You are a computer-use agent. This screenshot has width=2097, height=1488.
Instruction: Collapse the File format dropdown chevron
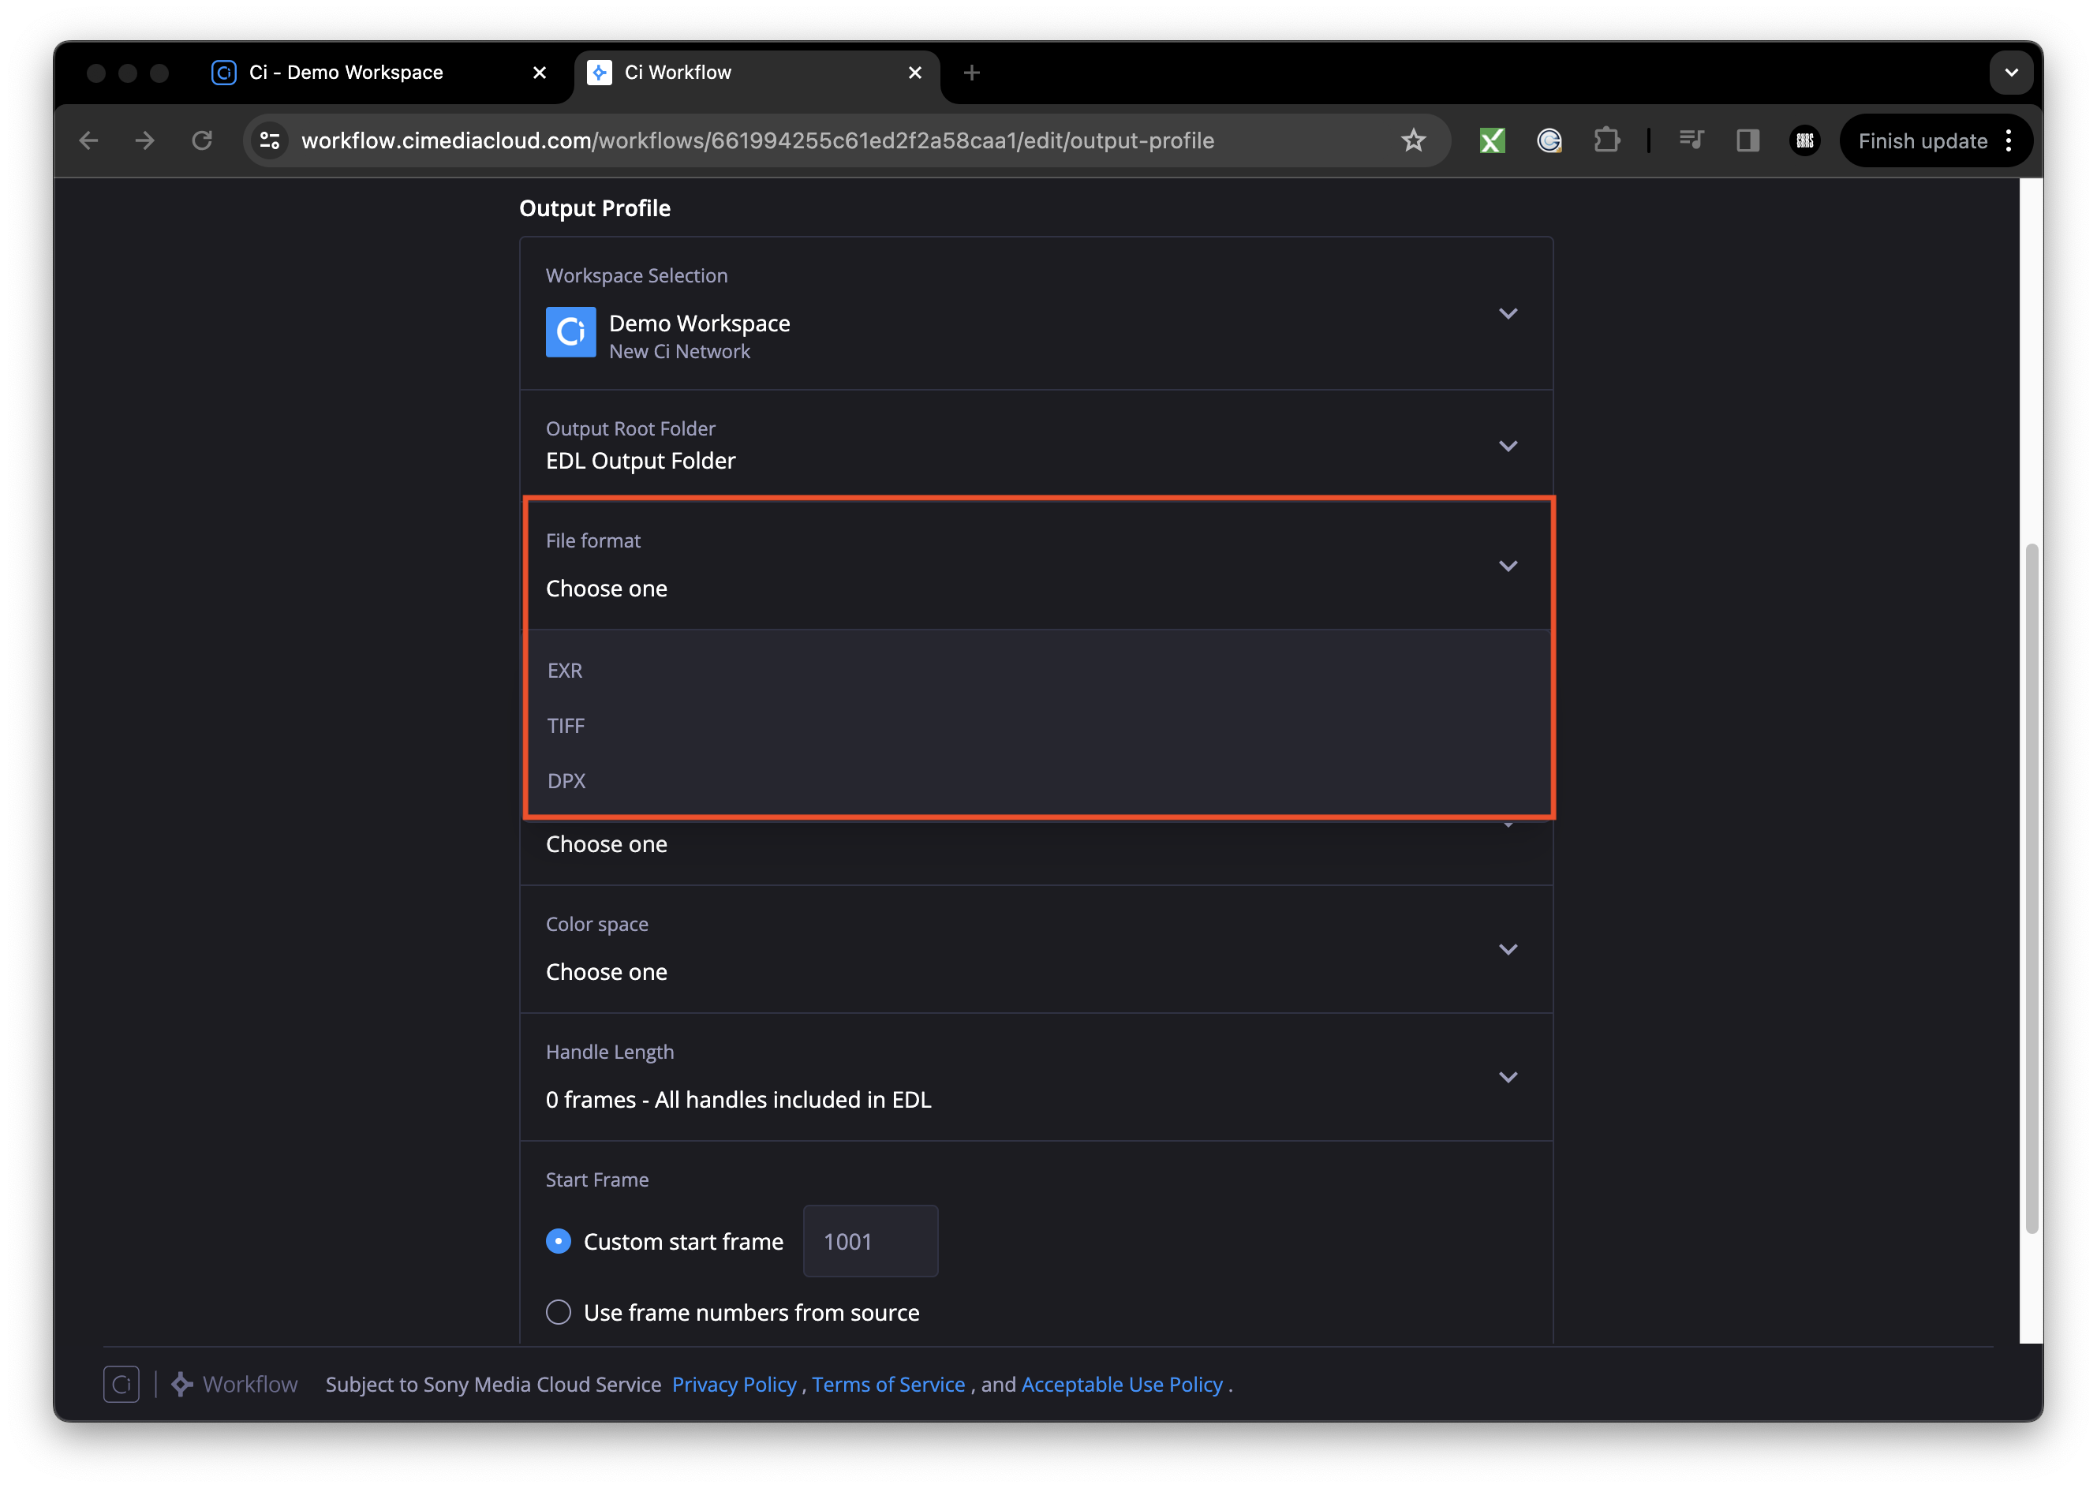[x=1507, y=566]
